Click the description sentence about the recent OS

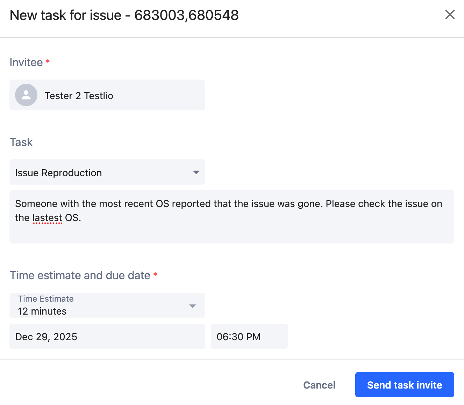coord(229,204)
